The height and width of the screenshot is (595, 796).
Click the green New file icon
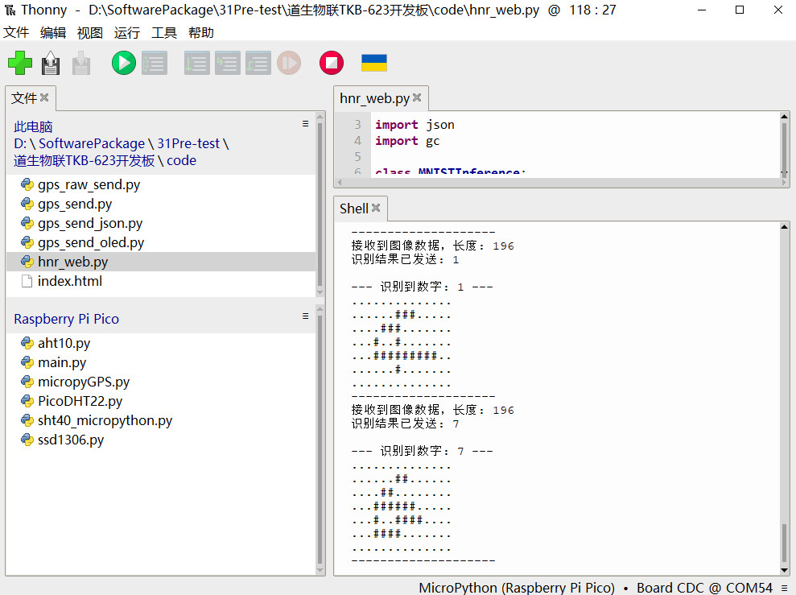(x=20, y=63)
